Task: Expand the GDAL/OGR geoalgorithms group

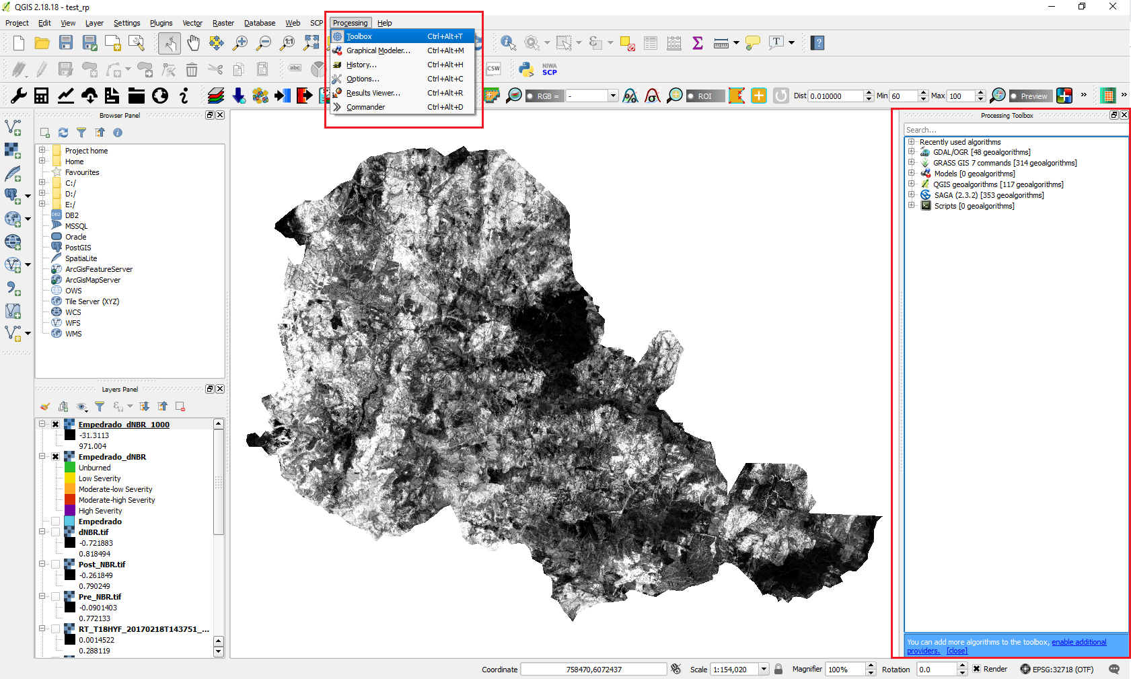Action: click(x=911, y=151)
